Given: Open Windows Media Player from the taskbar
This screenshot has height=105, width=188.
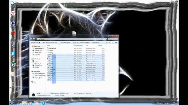Looking at the screenshot, I should pyautogui.click(x=31, y=103).
